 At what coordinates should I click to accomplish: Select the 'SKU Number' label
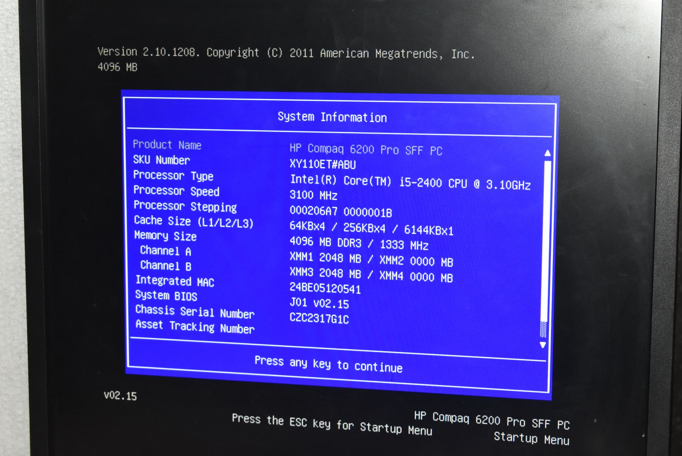tap(161, 160)
